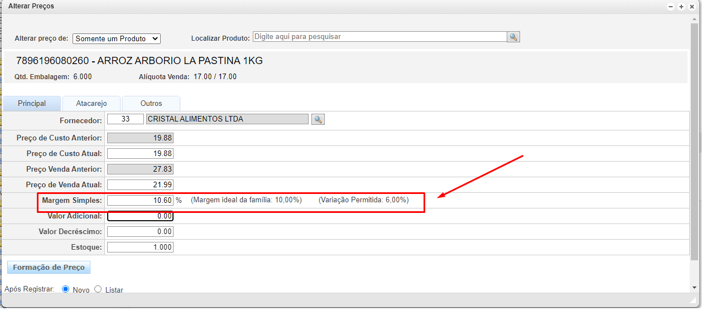Click the Fornecedor code field
The height and width of the screenshot is (311, 702).
click(126, 119)
